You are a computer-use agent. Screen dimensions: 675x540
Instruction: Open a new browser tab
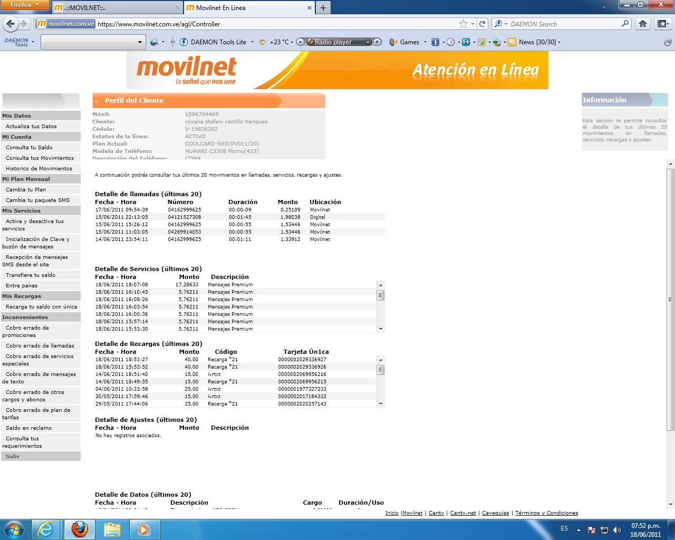[323, 8]
